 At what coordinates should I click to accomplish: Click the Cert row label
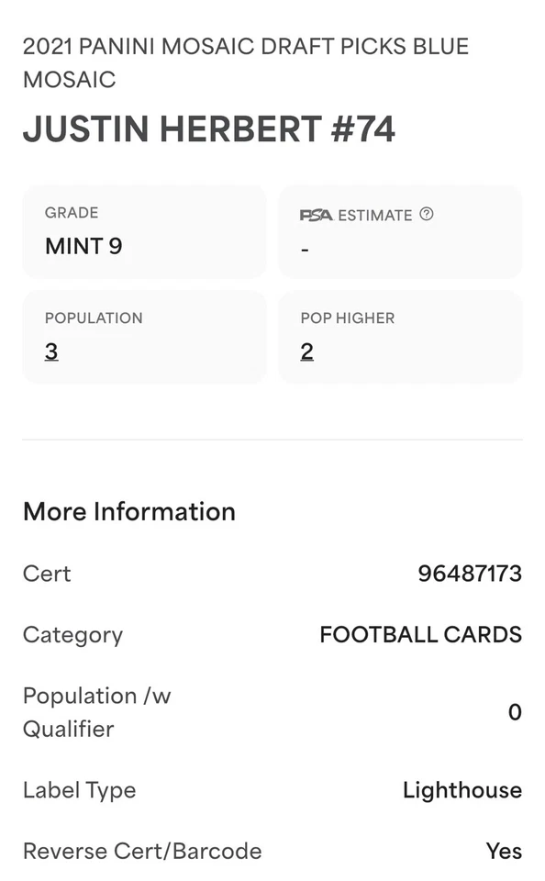point(47,574)
